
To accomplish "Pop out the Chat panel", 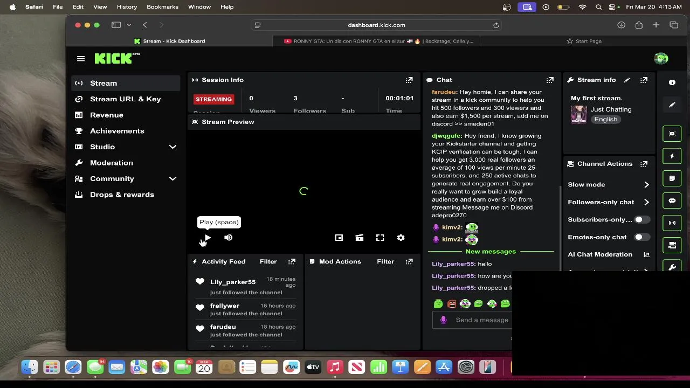I will (x=550, y=80).
